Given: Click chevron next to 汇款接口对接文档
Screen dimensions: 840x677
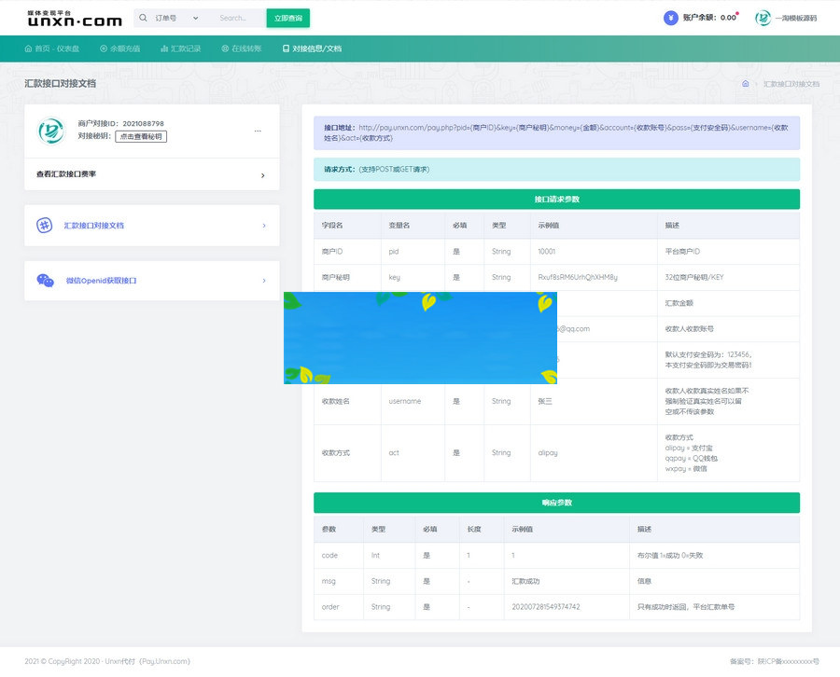Looking at the screenshot, I should click(264, 226).
